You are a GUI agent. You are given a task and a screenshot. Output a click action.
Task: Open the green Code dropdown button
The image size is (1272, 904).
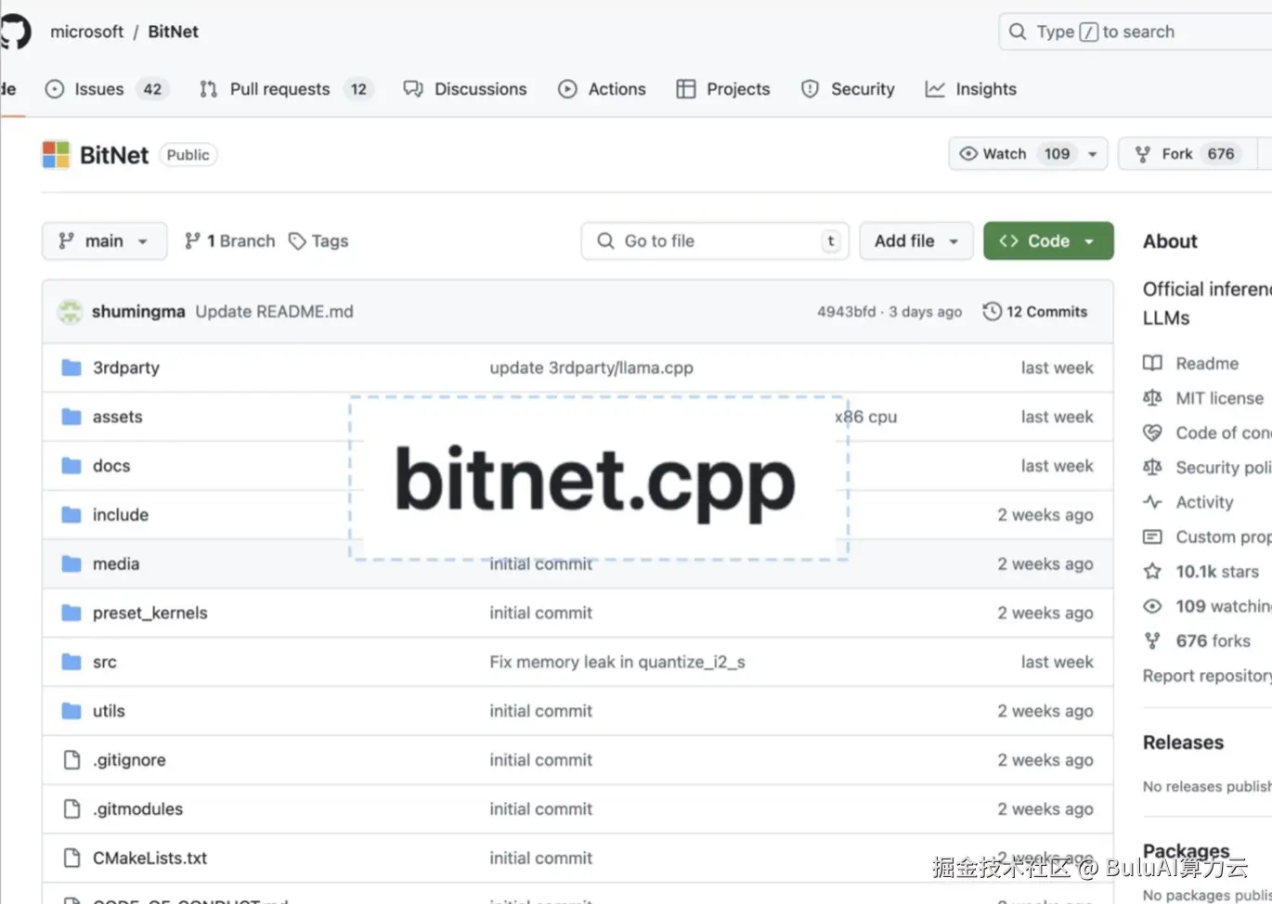coord(1048,241)
